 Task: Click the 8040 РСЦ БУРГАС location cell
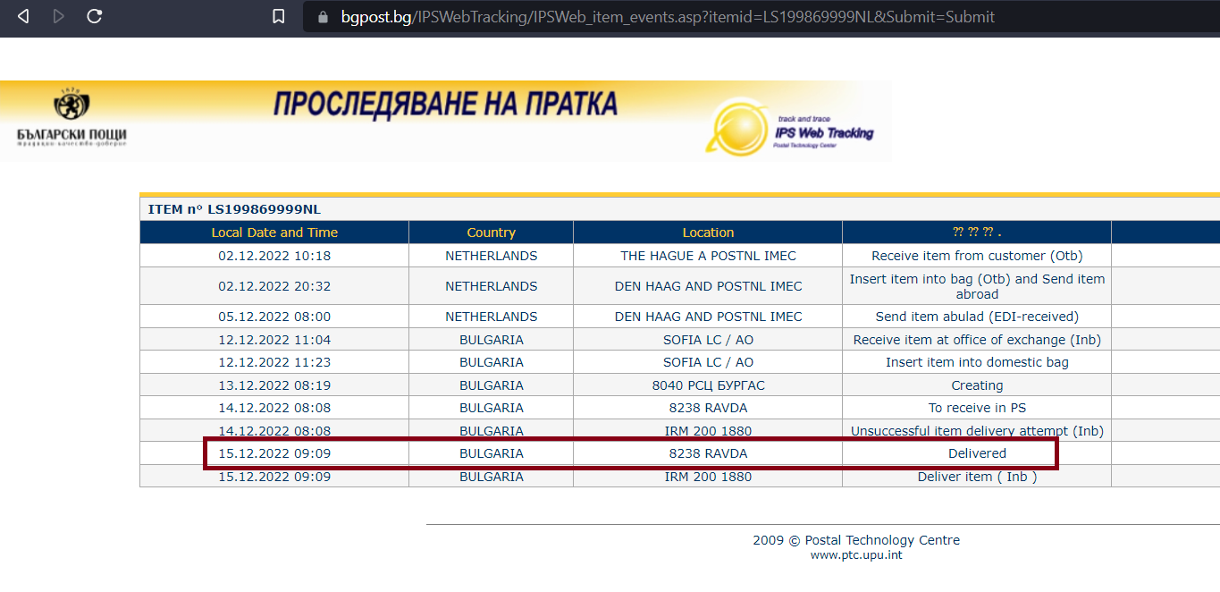(x=708, y=385)
